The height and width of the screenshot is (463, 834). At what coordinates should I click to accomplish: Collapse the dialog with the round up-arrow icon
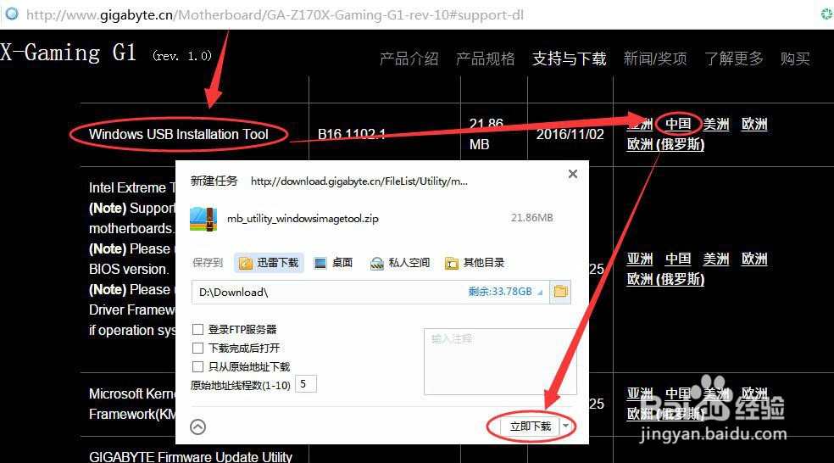click(x=197, y=427)
